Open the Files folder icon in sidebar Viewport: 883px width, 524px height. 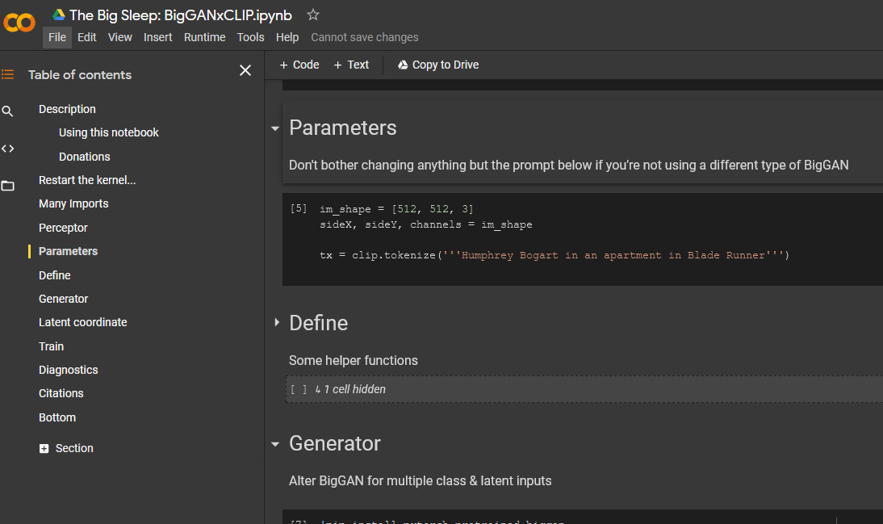(x=8, y=186)
